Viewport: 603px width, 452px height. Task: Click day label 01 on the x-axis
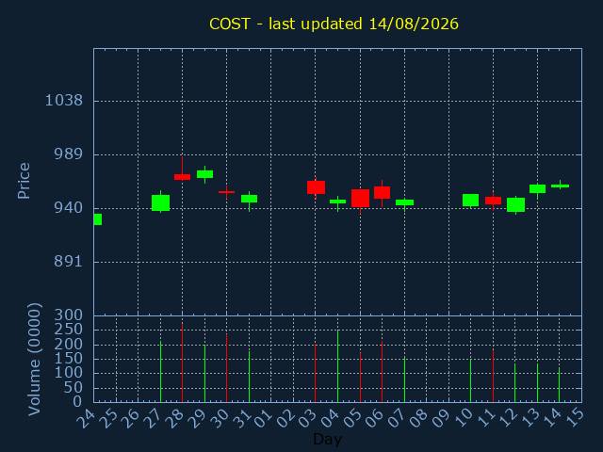263,418
